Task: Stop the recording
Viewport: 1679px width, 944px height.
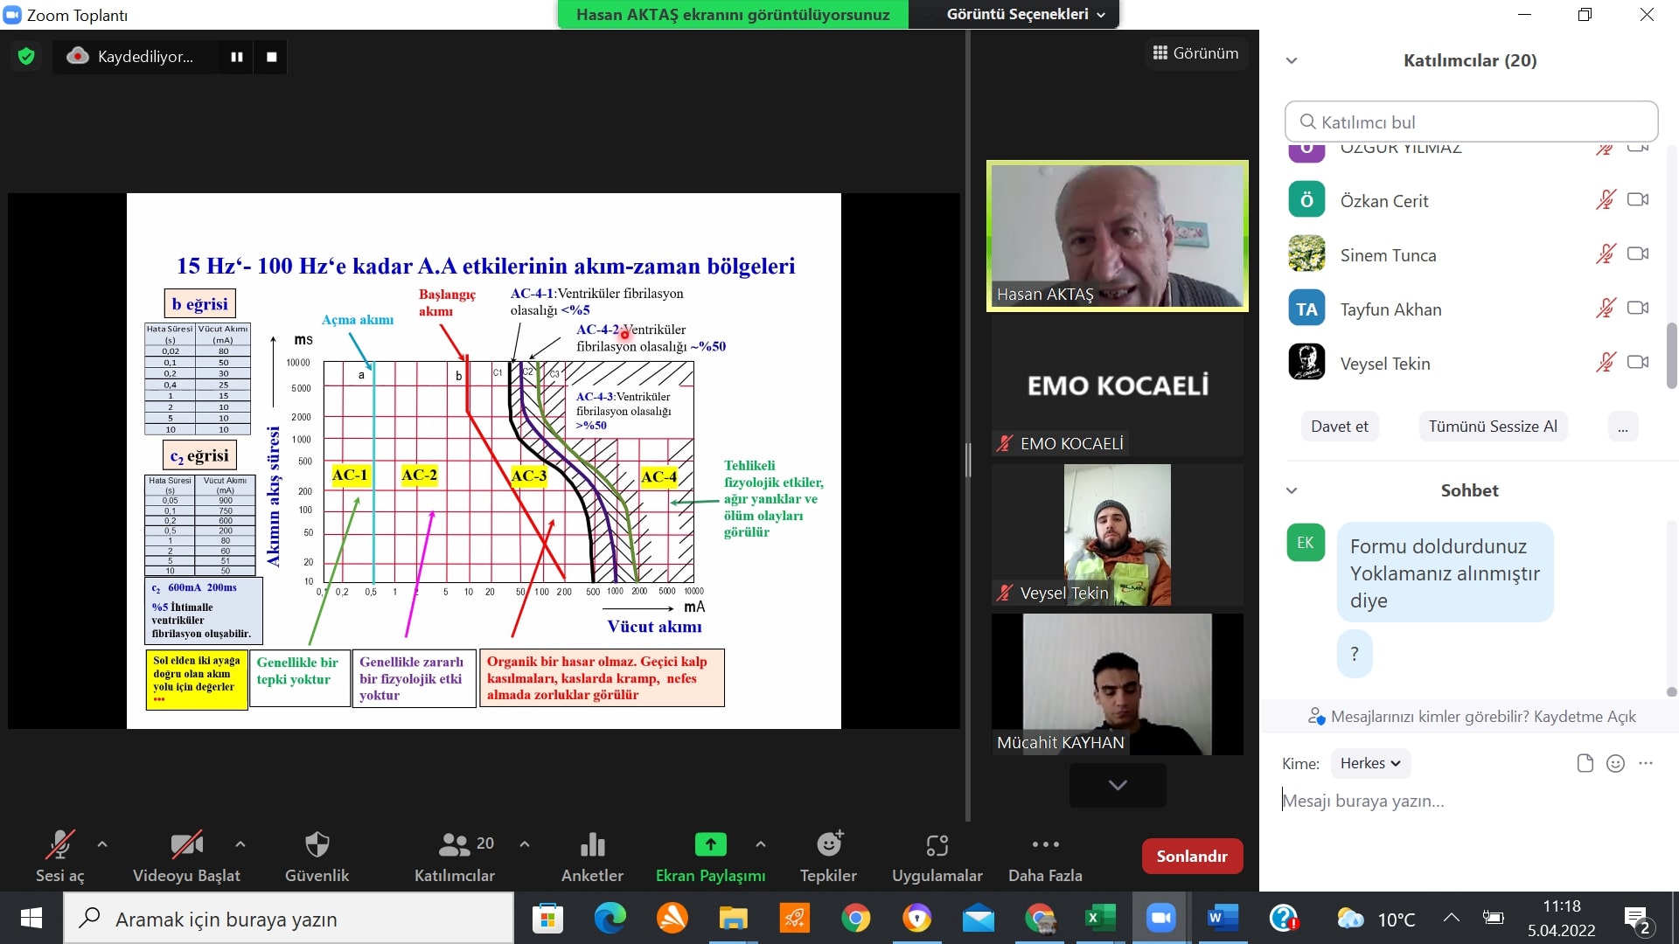Action: 272,57
